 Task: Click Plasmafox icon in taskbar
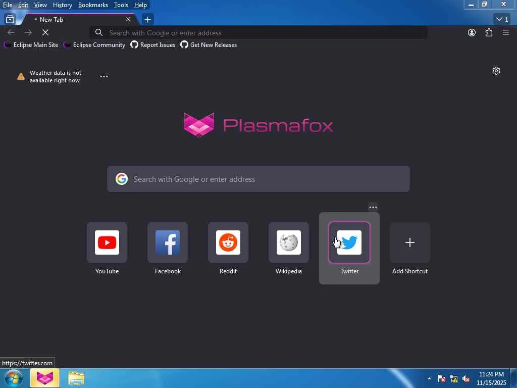click(x=45, y=378)
